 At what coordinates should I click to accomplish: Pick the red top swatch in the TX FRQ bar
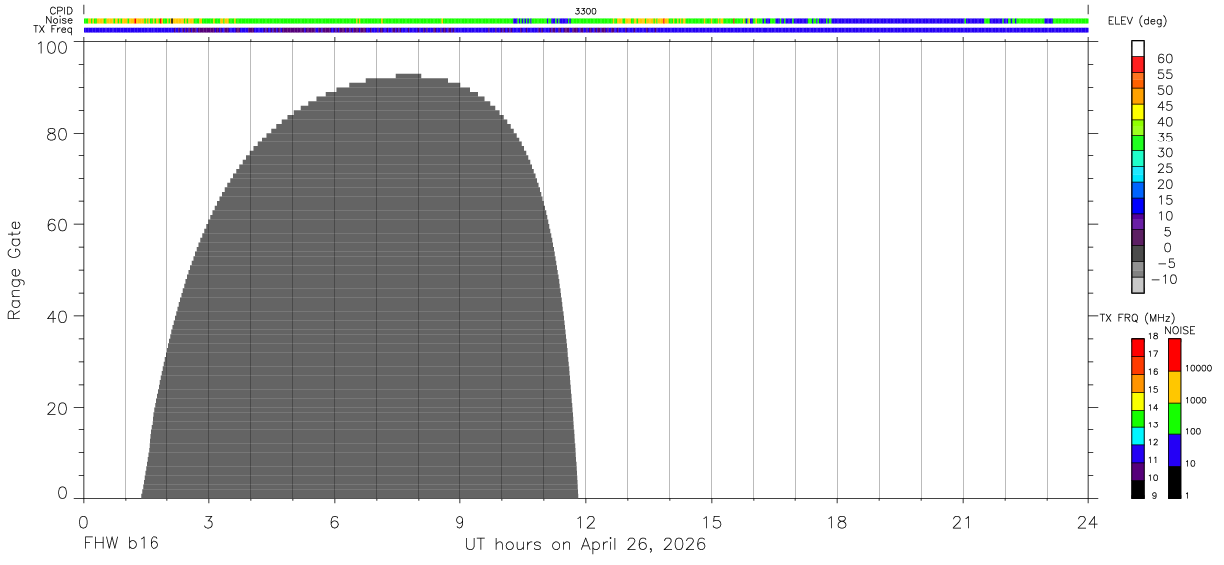coord(1138,347)
